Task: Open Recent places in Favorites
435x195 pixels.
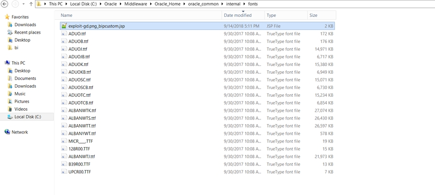Action: tap(28, 32)
